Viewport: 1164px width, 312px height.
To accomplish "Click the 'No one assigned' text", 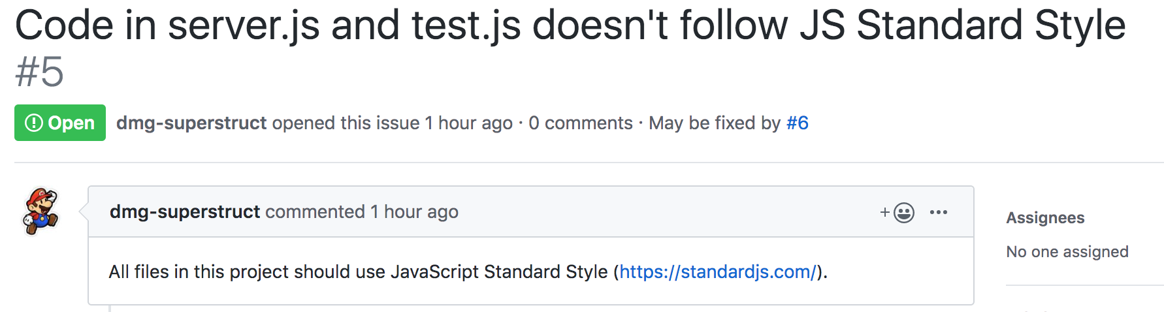I will 1067,252.
